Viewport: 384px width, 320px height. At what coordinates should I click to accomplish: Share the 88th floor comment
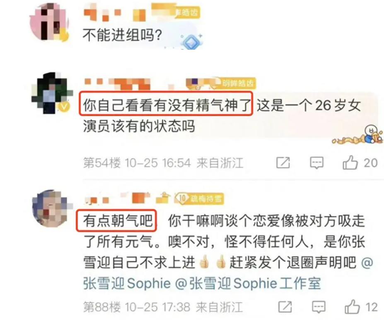(x=285, y=307)
